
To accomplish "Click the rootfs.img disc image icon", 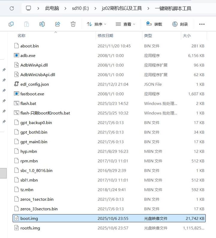I will point(16,228).
